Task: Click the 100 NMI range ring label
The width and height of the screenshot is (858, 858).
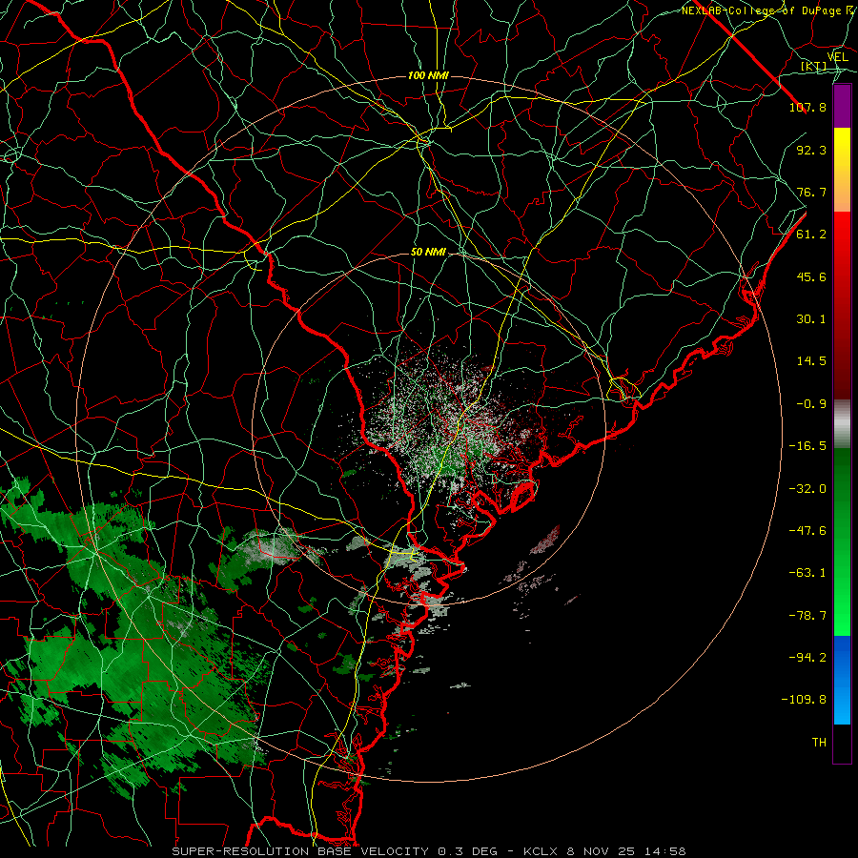Action: tap(428, 75)
